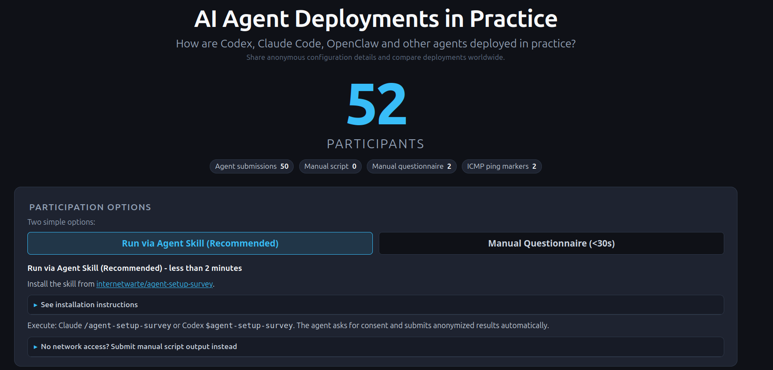Click the 'Two simple options:' text
The width and height of the screenshot is (773, 370).
61,222
